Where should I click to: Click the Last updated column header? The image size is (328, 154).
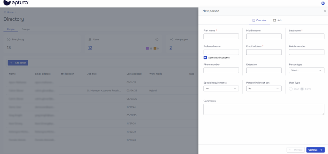pyautogui.click(x=134, y=74)
